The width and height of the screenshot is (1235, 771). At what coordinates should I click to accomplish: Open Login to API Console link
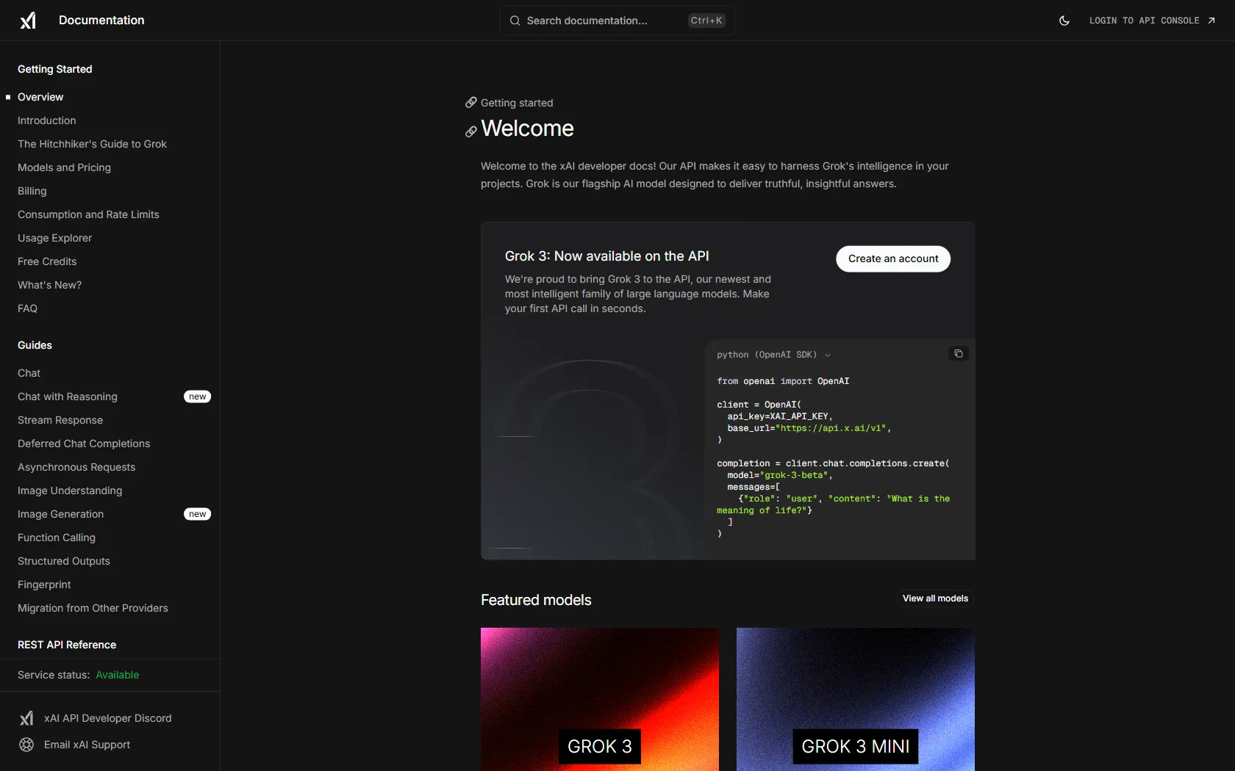[1152, 21]
